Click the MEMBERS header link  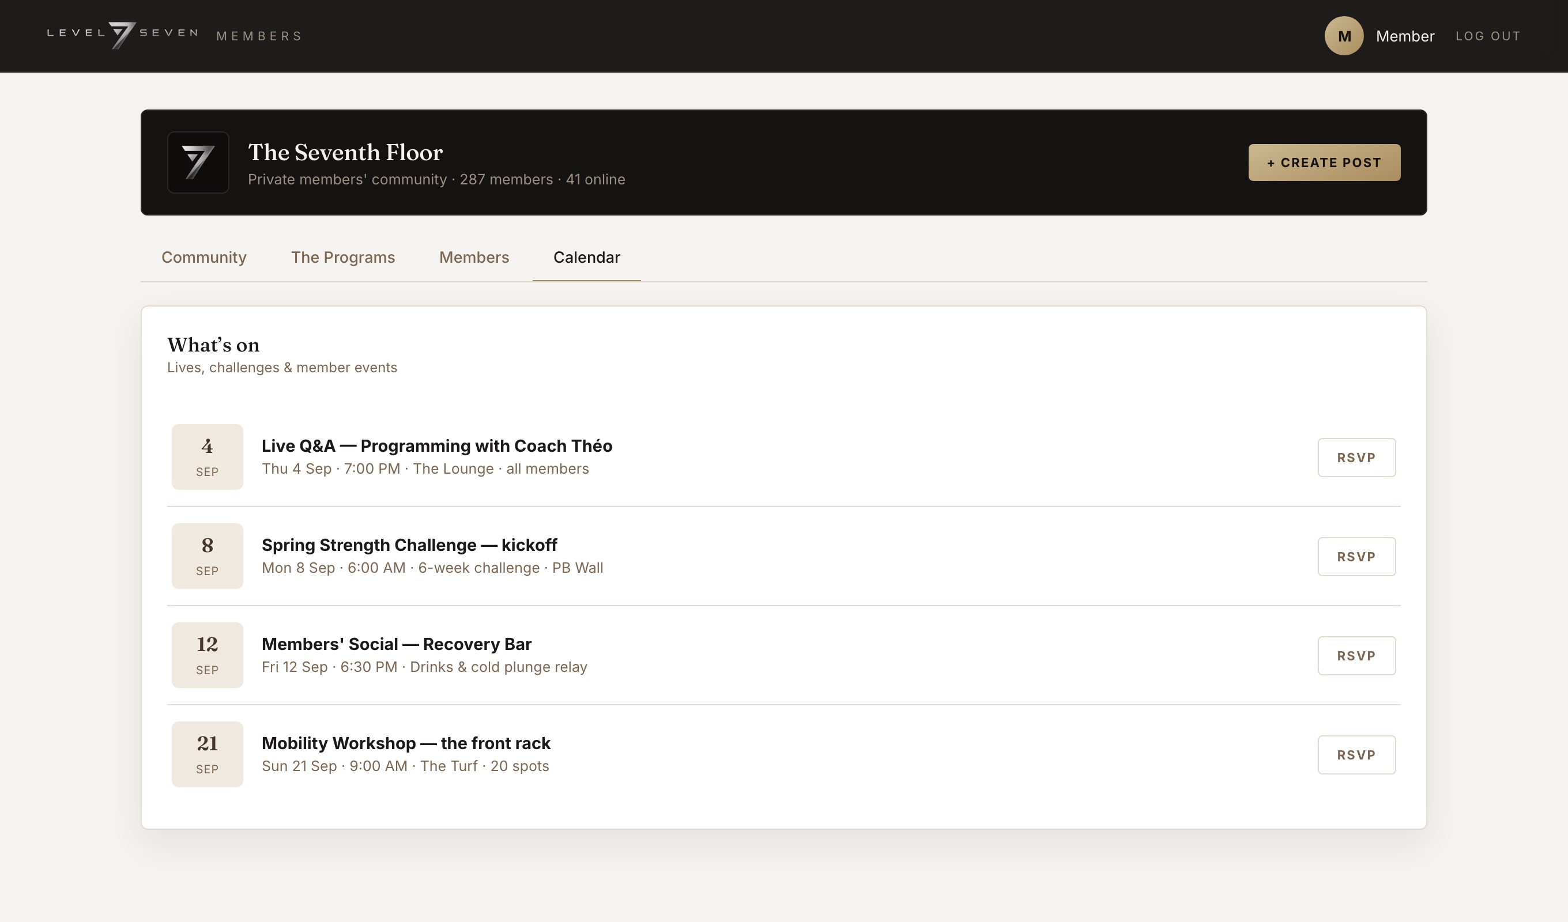tap(259, 36)
